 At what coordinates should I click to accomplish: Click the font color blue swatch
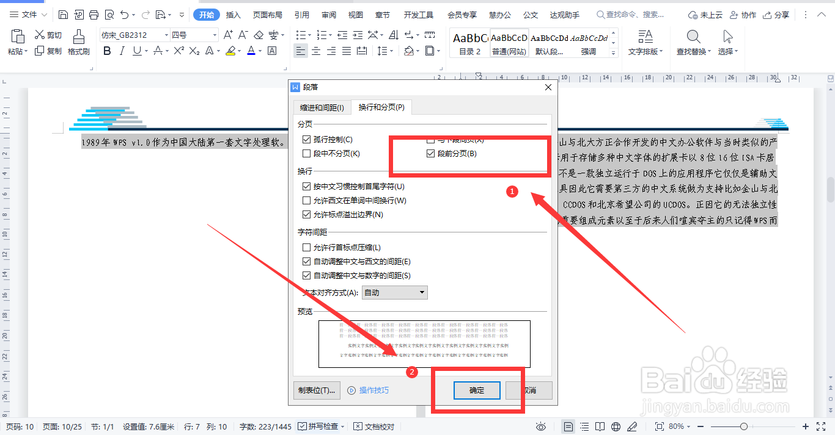[251, 51]
